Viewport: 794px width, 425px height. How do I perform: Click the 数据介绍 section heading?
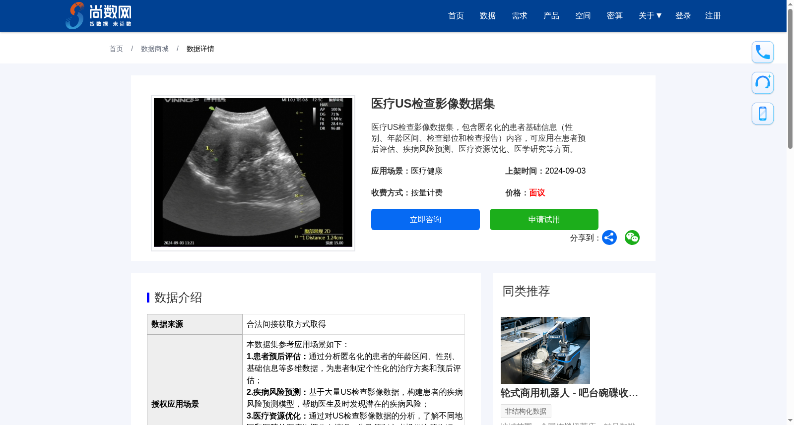(x=178, y=298)
